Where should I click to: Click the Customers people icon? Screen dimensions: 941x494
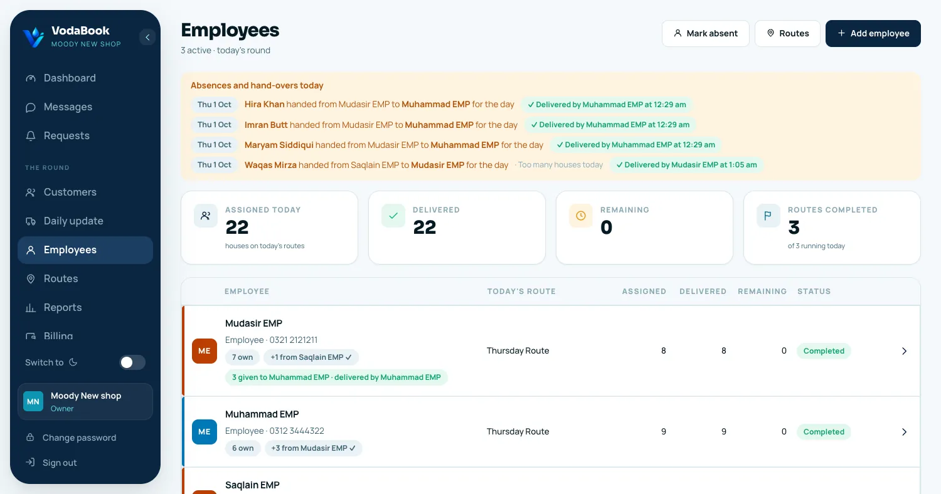click(x=30, y=192)
